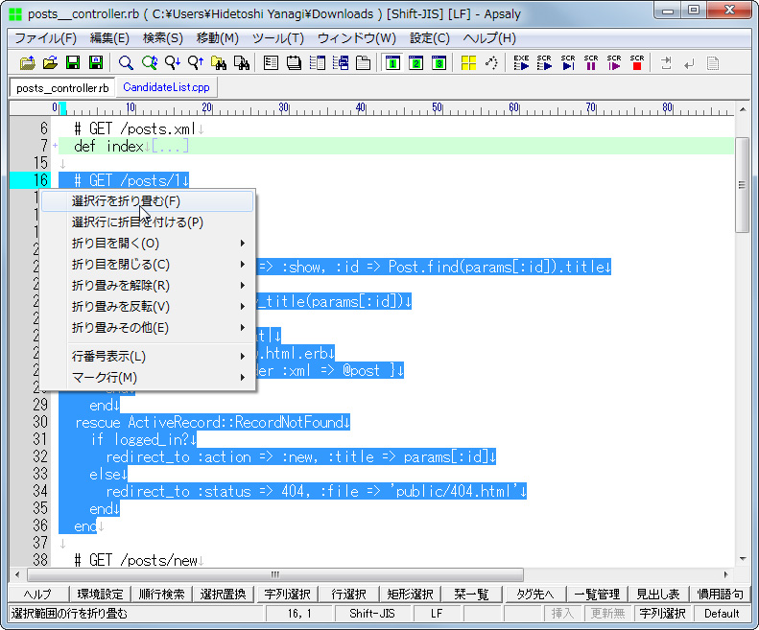Open the ウィンドウ(W) menu

(x=357, y=38)
